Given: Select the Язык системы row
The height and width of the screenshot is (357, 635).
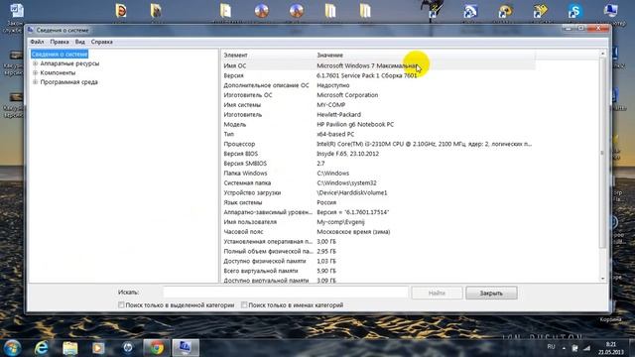Looking at the screenshot, I should click(x=378, y=202).
